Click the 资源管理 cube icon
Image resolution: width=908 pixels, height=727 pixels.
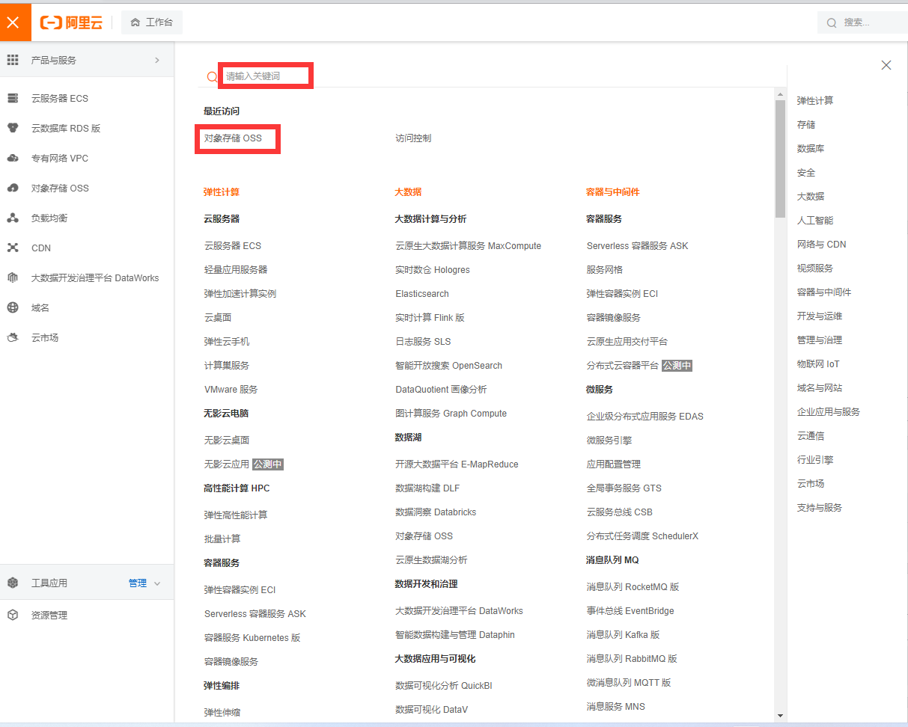click(13, 615)
